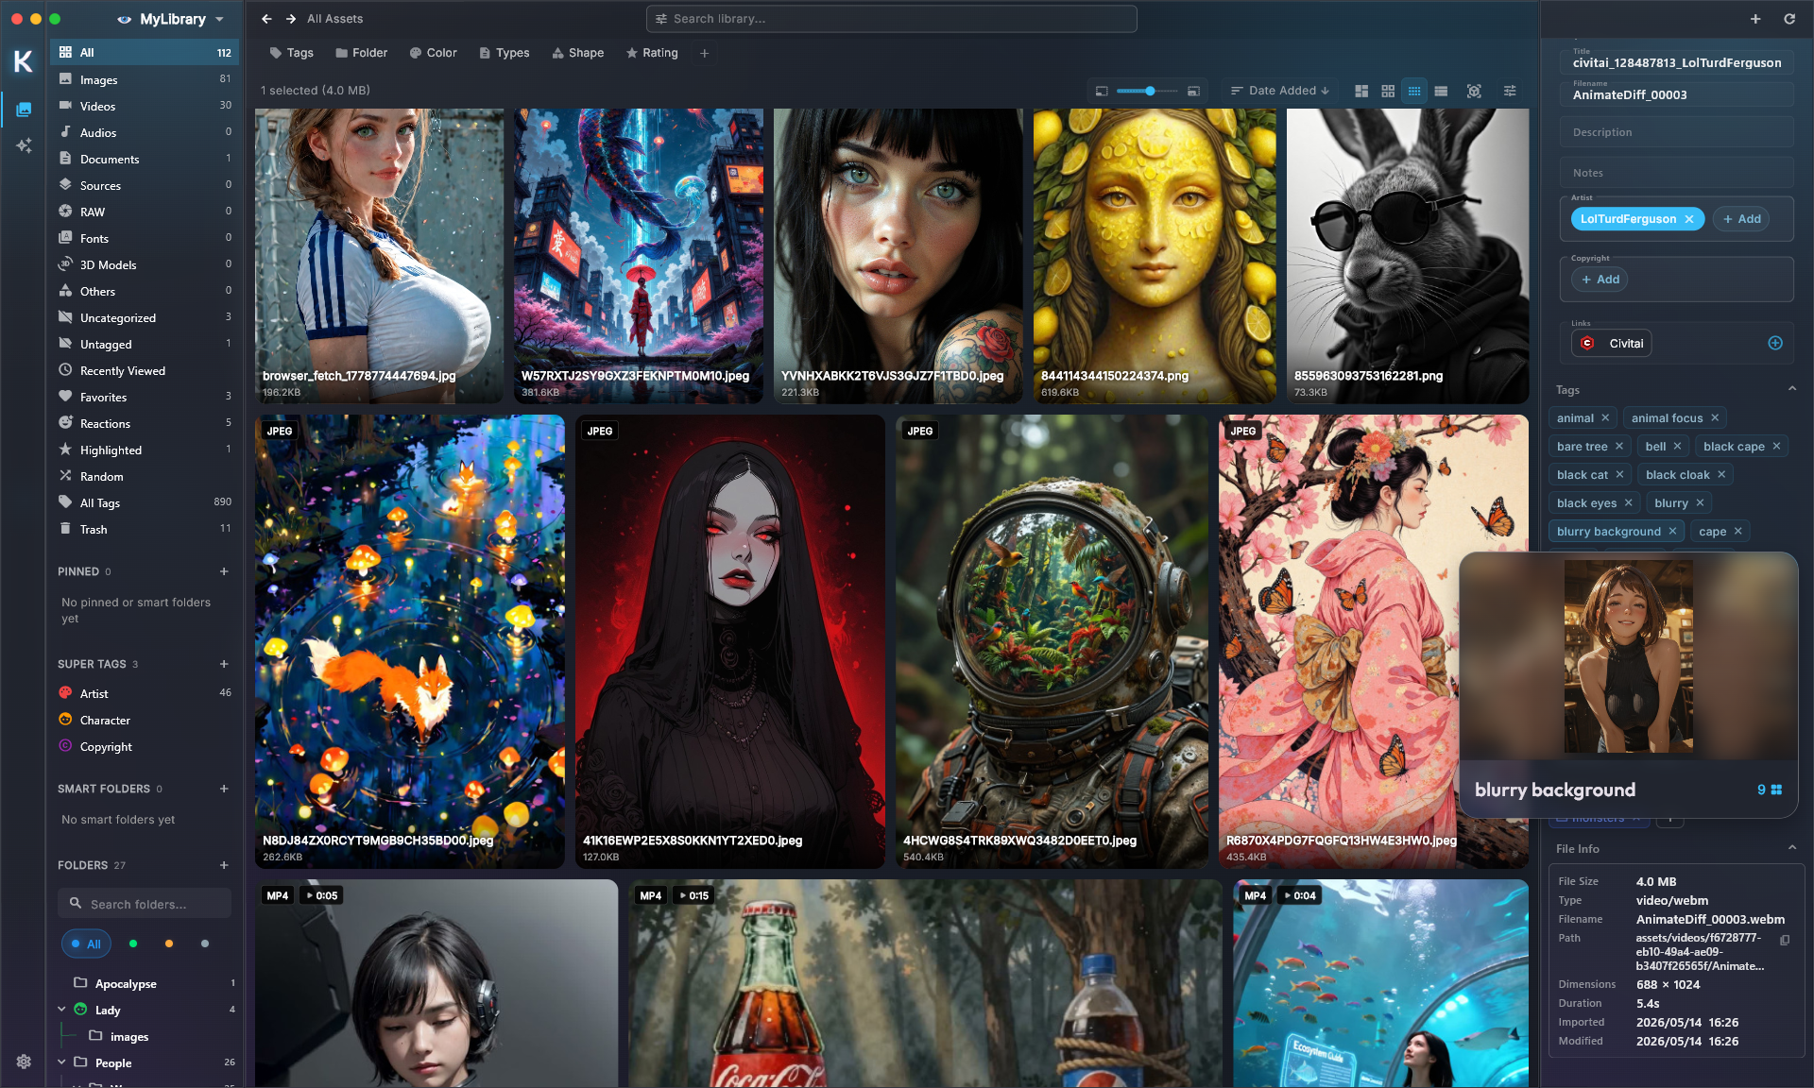Viewport: 1814px width, 1088px height.
Task: Open Favorites in the sidebar
Action: coord(145,397)
